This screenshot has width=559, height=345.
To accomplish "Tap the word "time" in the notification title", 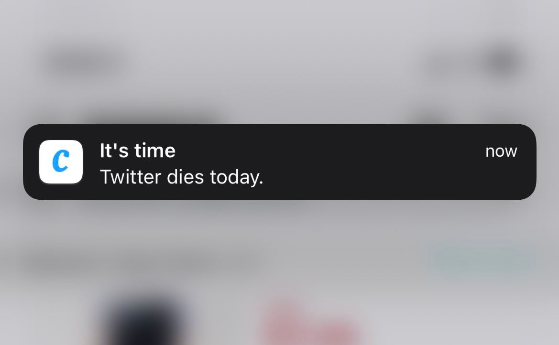I will tap(155, 151).
